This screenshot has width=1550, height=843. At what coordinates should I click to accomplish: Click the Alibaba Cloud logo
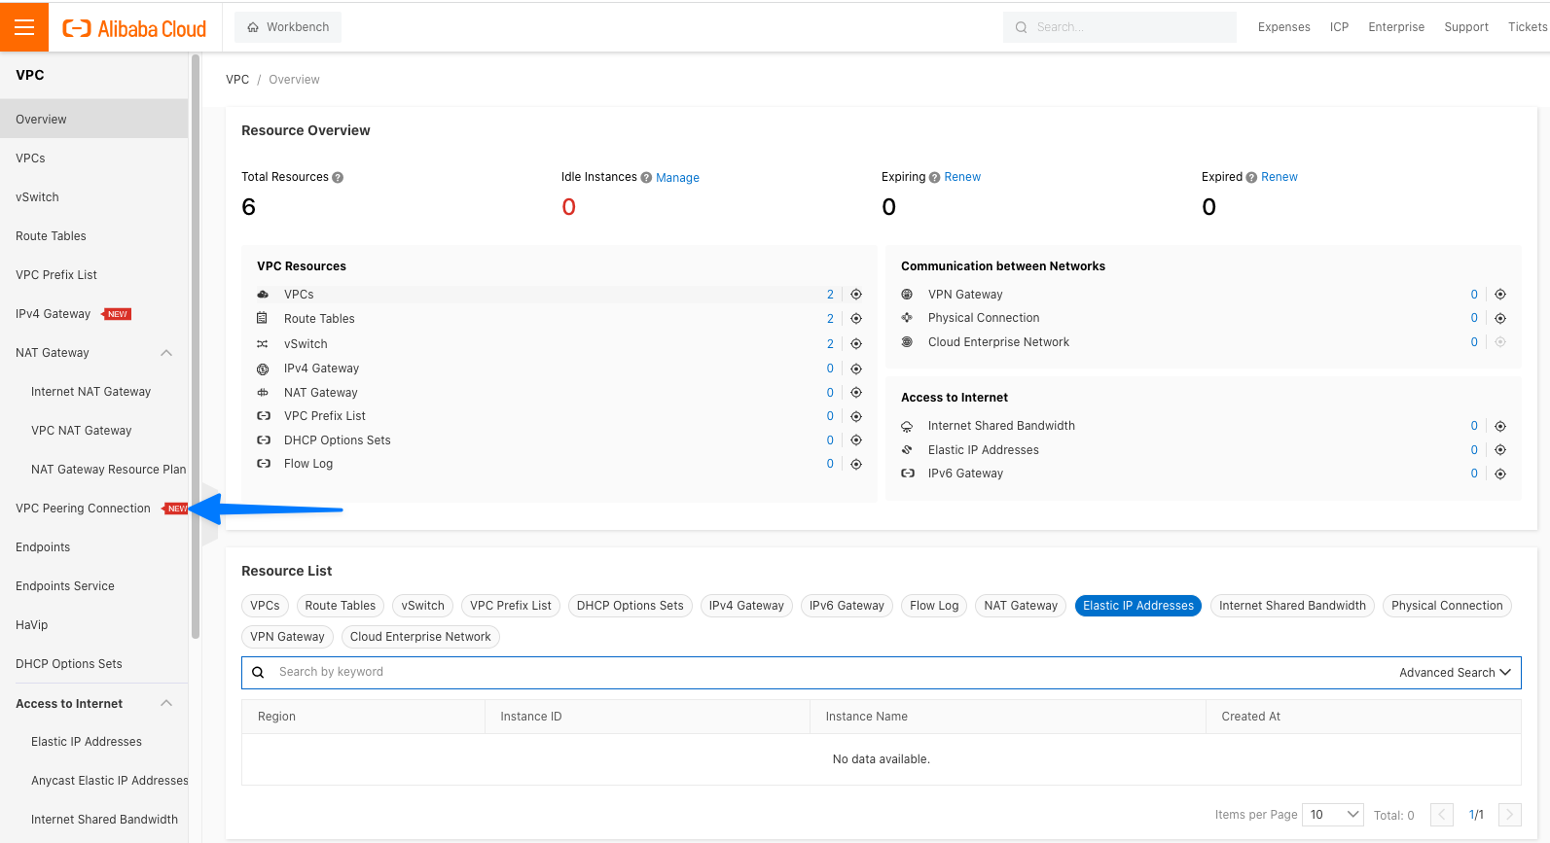[134, 28]
